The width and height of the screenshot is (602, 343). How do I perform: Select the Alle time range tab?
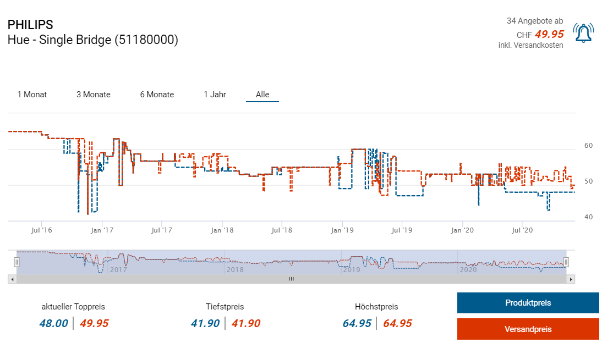coord(262,95)
